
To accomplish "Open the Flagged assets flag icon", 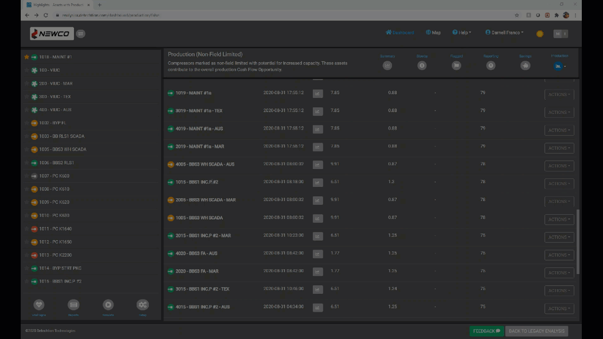I will (x=456, y=66).
